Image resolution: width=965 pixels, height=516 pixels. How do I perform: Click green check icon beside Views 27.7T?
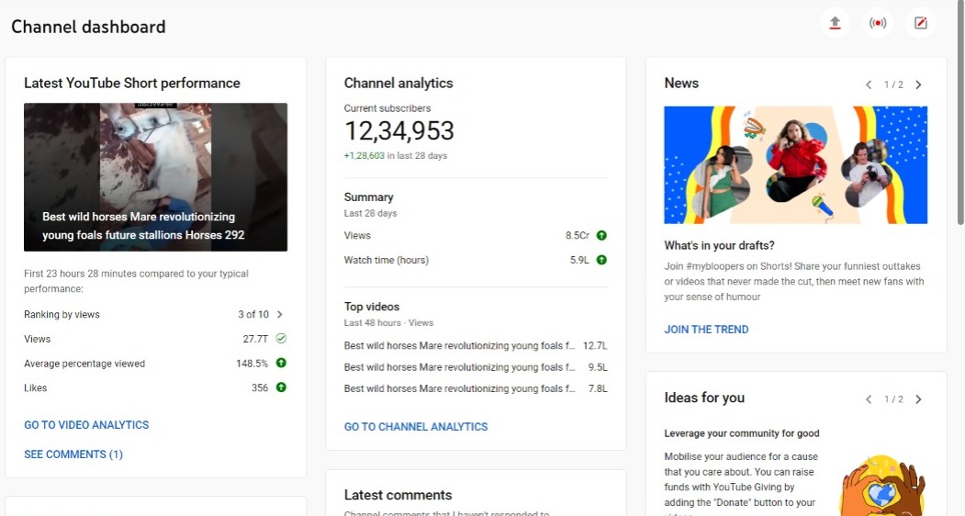point(281,339)
